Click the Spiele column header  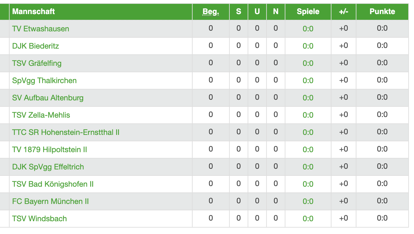point(308,12)
